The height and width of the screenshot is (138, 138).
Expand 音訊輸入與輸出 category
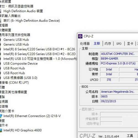pos(10,16)
